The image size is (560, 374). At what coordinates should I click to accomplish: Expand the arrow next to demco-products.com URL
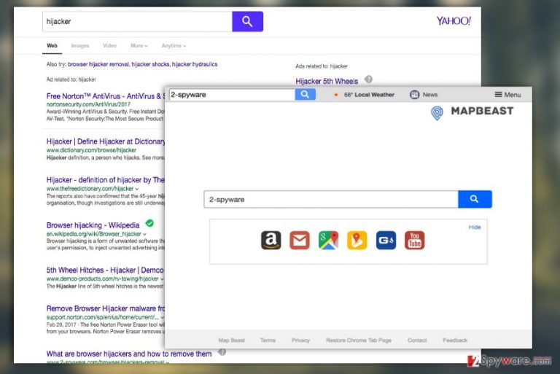[162, 279]
